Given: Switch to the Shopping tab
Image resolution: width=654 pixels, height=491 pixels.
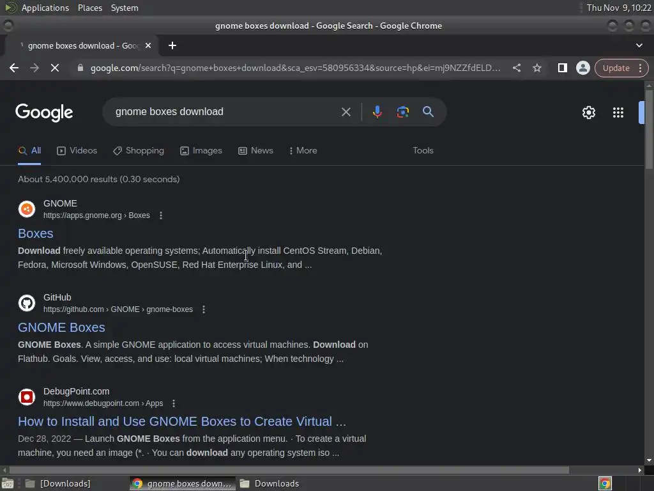Looking at the screenshot, I should tap(139, 151).
